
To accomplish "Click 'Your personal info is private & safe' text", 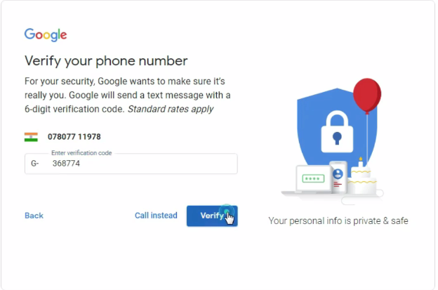I will point(338,221).
